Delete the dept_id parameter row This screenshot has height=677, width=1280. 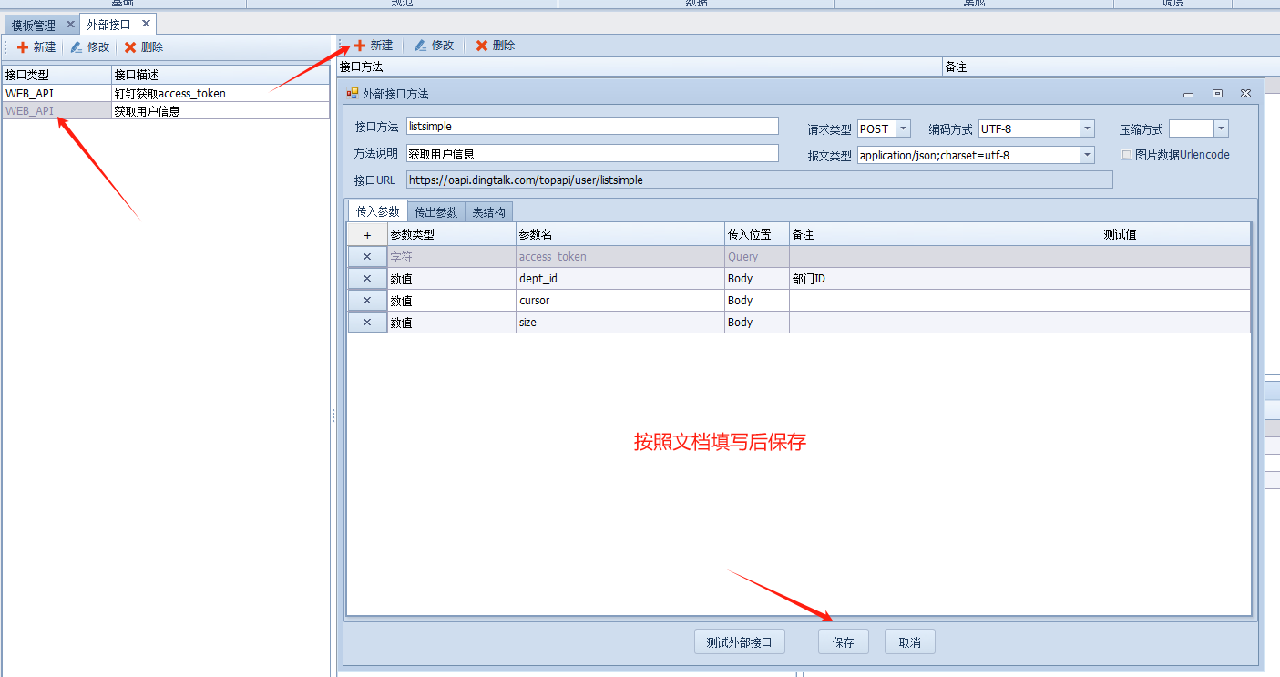point(367,279)
